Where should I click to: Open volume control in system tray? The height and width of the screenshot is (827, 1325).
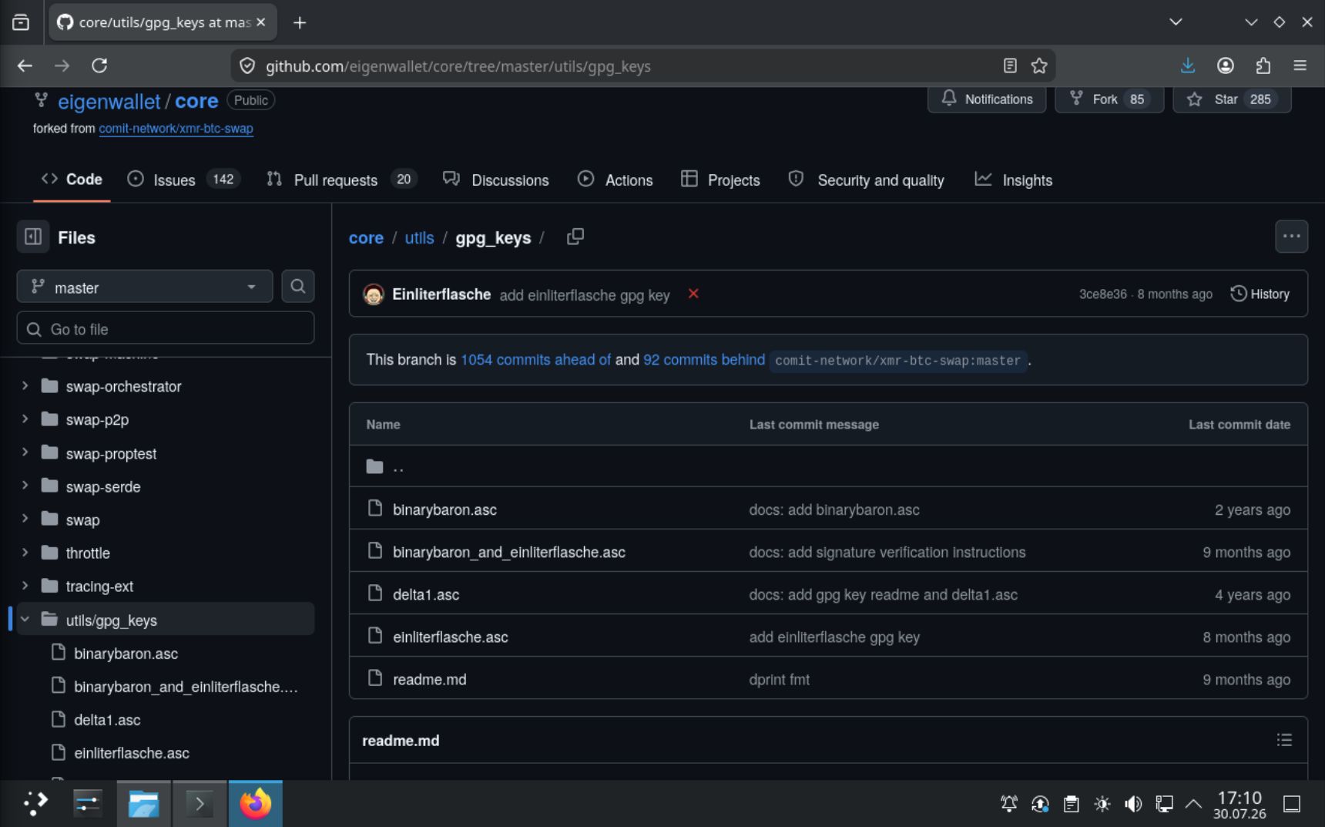1132,804
